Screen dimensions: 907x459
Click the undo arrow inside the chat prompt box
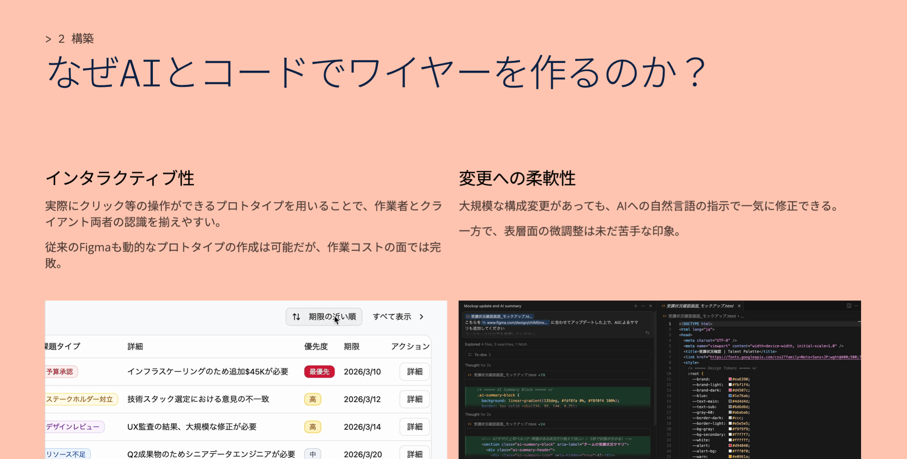tap(648, 333)
